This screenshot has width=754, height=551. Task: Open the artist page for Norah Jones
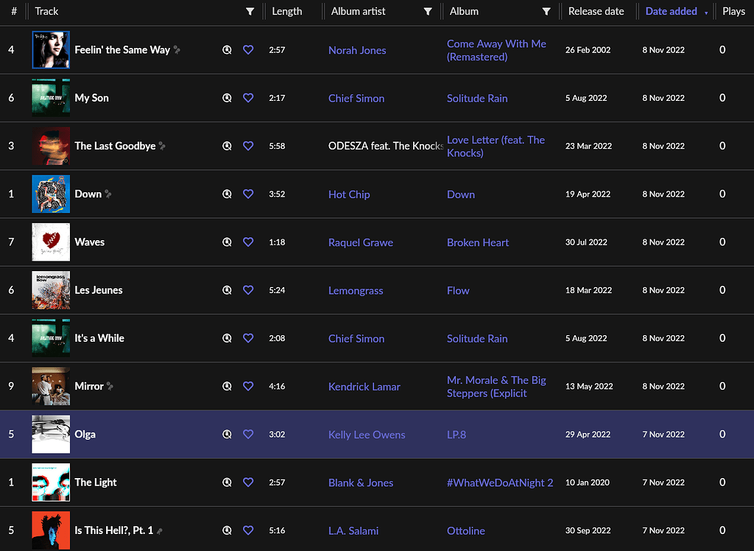tap(356, 50)
